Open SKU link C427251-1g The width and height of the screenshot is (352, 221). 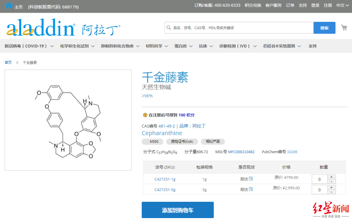pyautogui.click(x=165, y=179)
